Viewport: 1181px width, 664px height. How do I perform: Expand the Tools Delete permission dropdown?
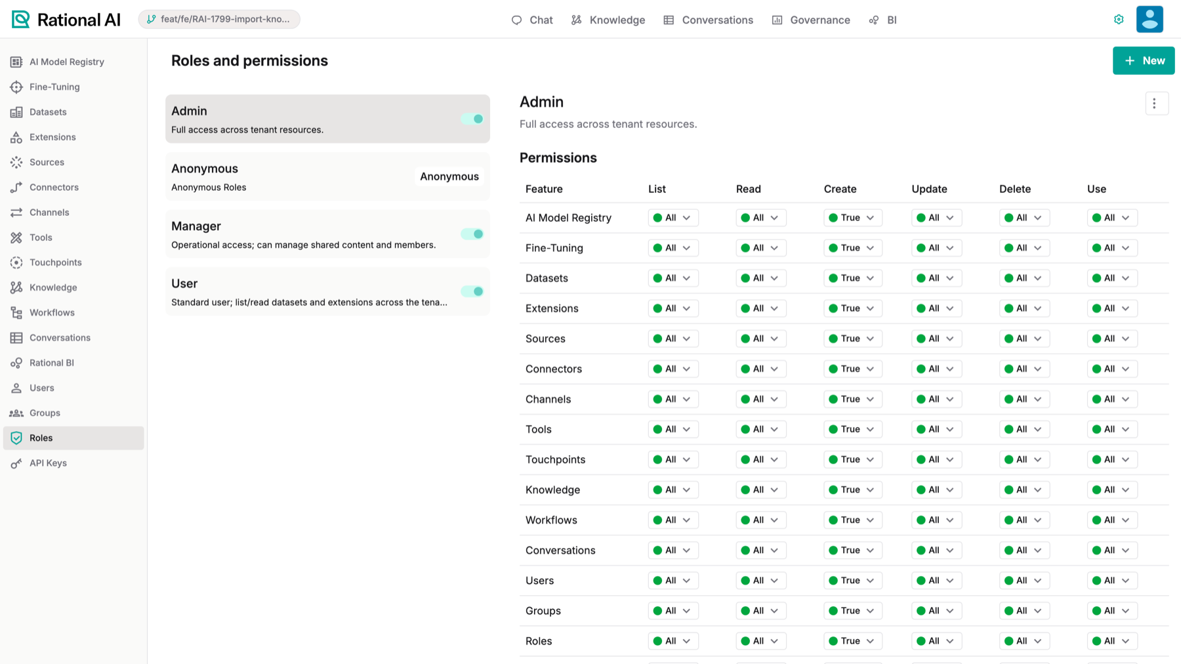(x=1024, y=429)
